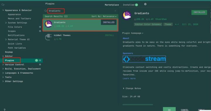Open the Keymap settings page

(x=9, y=52)
